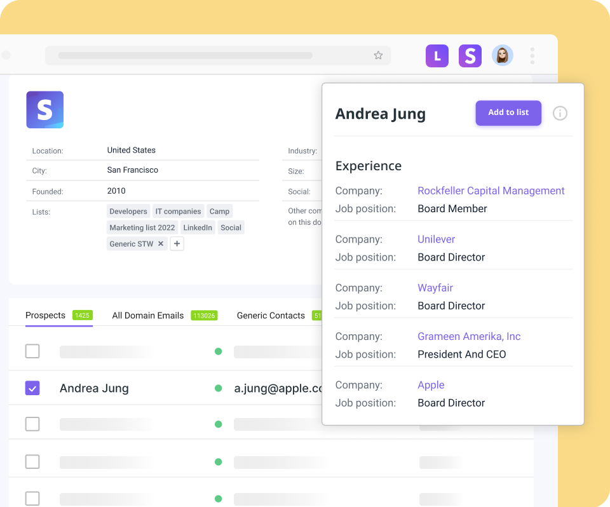This screenshot has width=610, height=507.
Task: Uncheck Andrea Jung's row checkbox
Action: pos(32,388)
